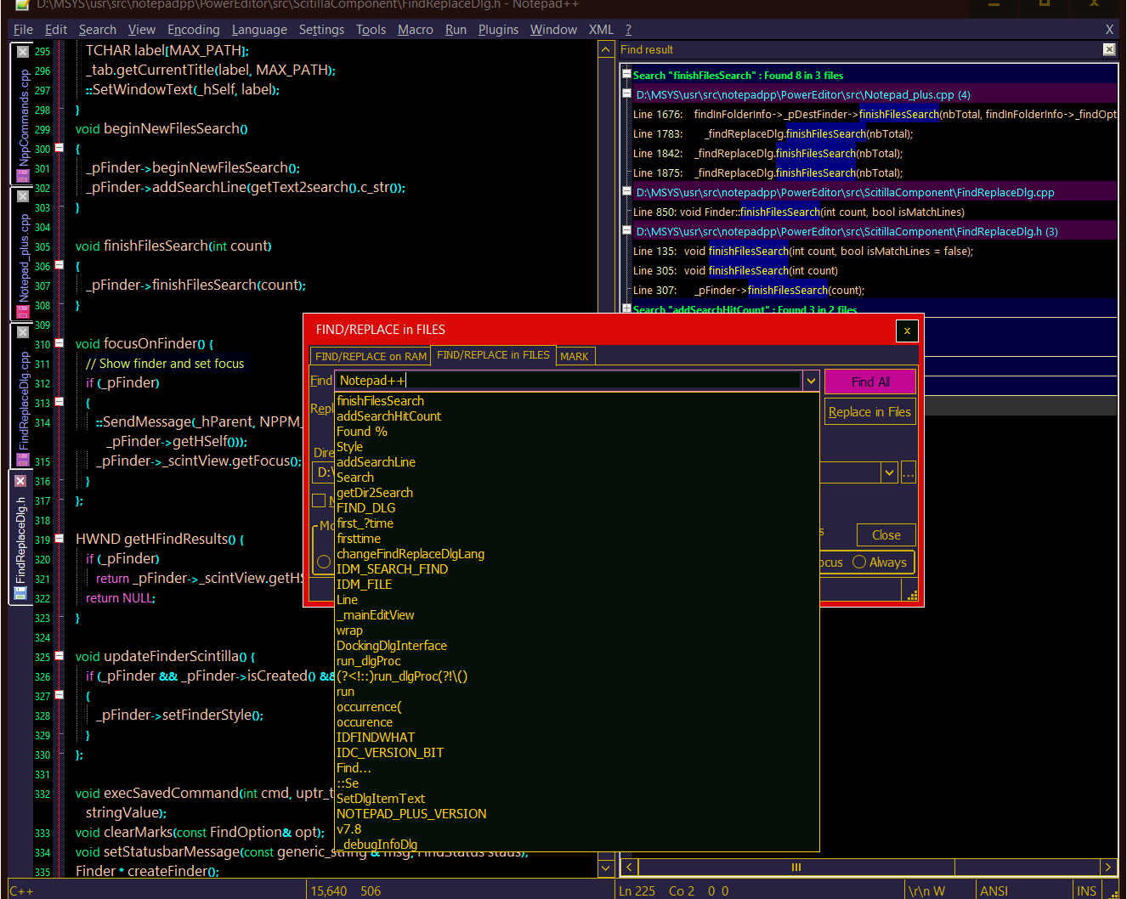
Task: Switch to the MARK tab
Action: [x=575, y=356]
